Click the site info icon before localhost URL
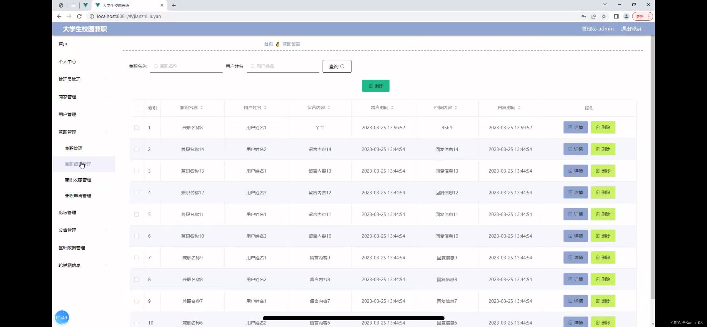The height and width of the screenshot is (327, 707). point(92,16)
